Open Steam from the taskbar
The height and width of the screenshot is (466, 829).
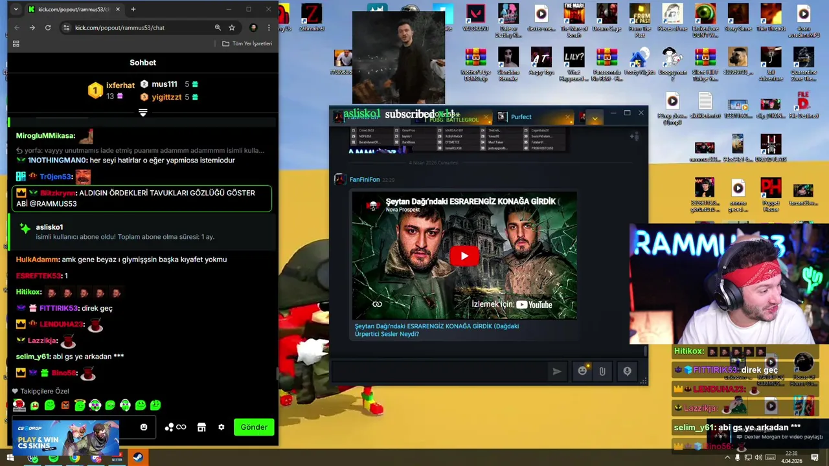click(138, 458)
